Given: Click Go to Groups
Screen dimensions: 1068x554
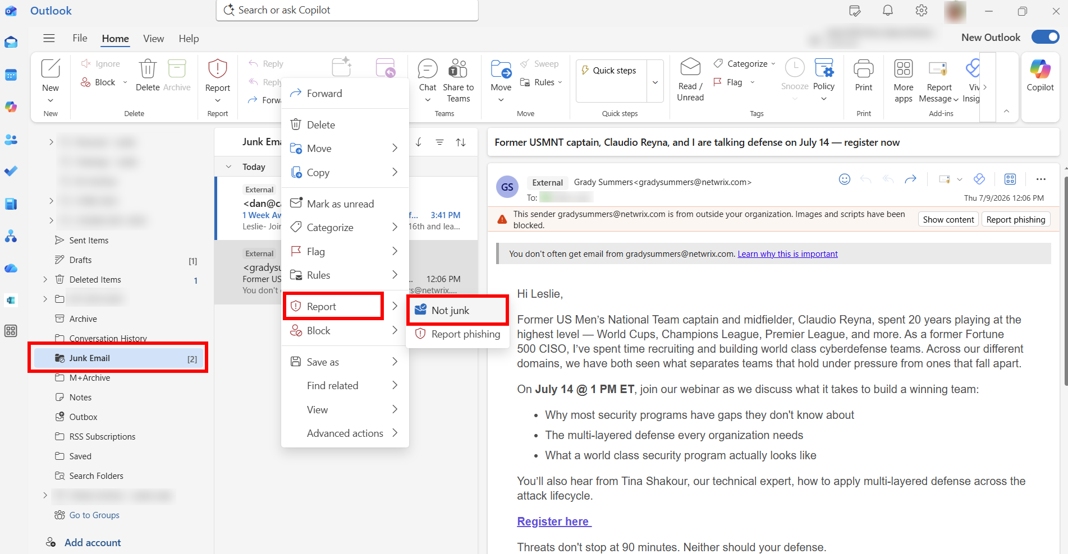Looking at the screenshot, I should (94, 515).
